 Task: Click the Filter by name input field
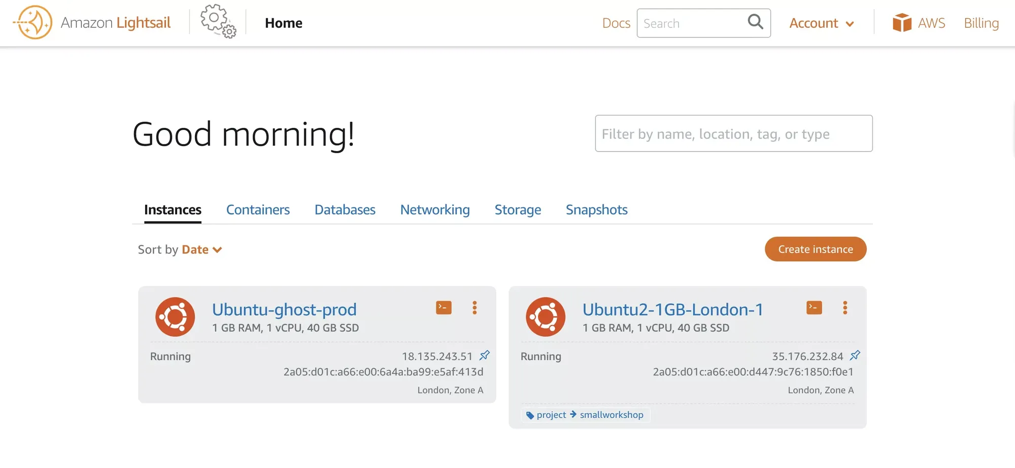[x=734, y=133]
